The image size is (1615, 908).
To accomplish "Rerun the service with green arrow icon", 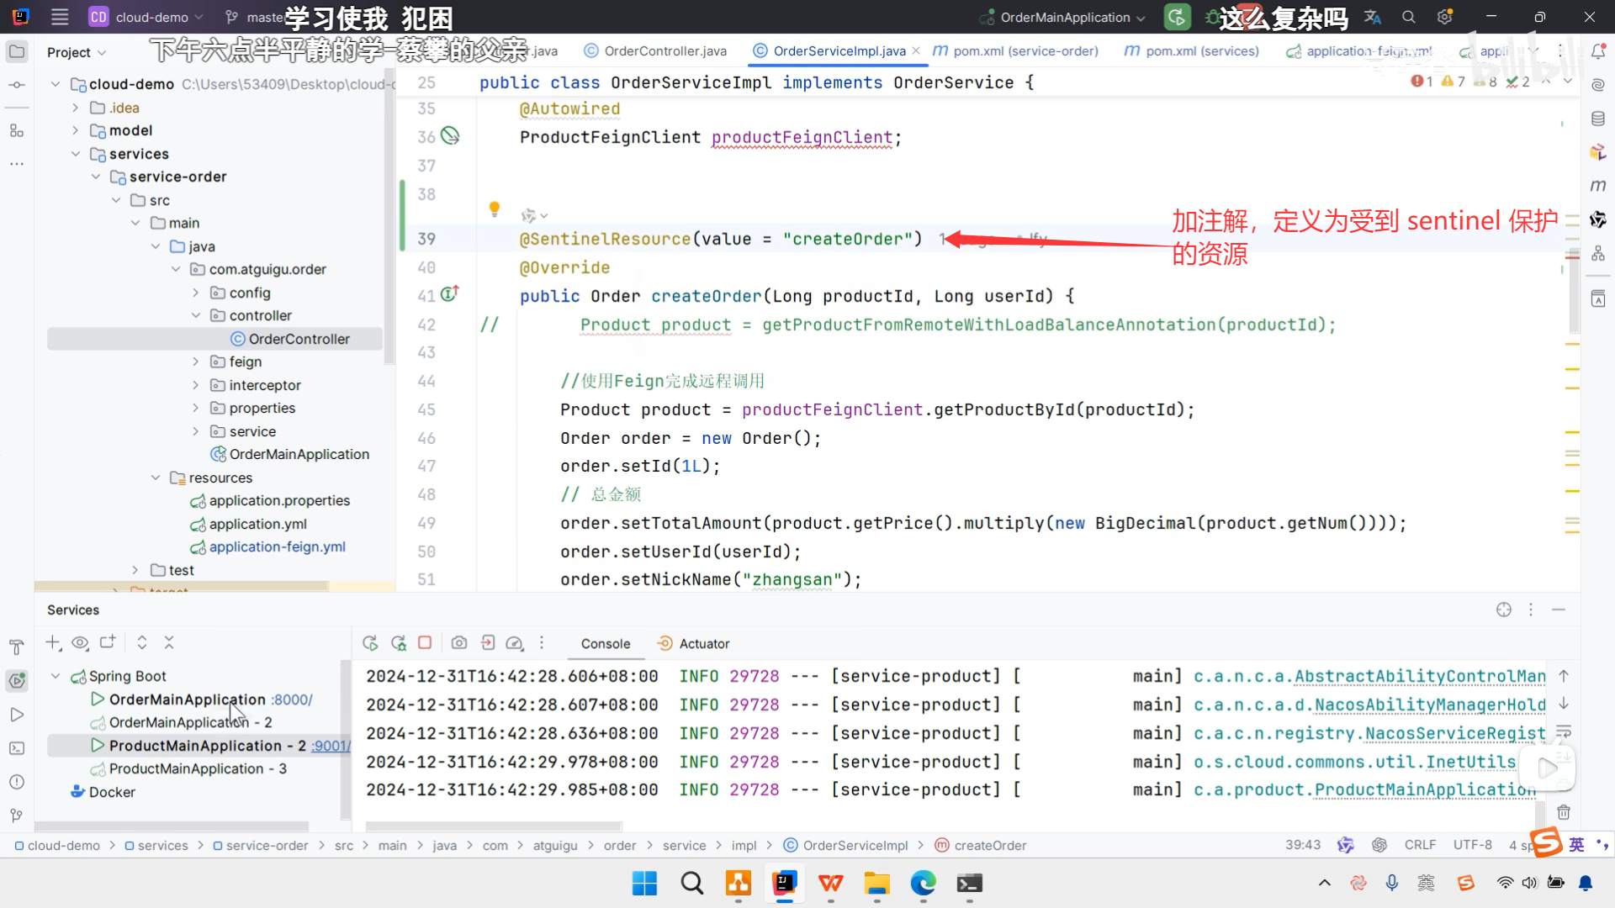I will [x=370, y=643].
